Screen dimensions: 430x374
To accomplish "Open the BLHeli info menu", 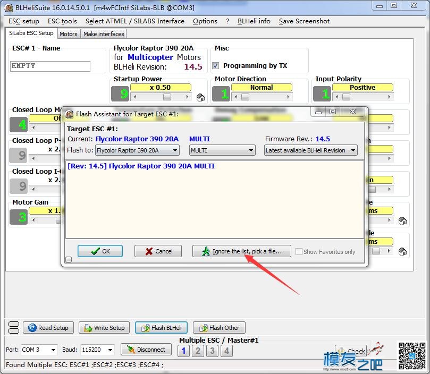I will pyautogui.click(x=254, y=21).
